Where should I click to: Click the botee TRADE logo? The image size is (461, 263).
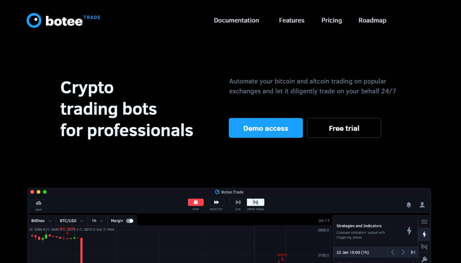tap(63, 20)
